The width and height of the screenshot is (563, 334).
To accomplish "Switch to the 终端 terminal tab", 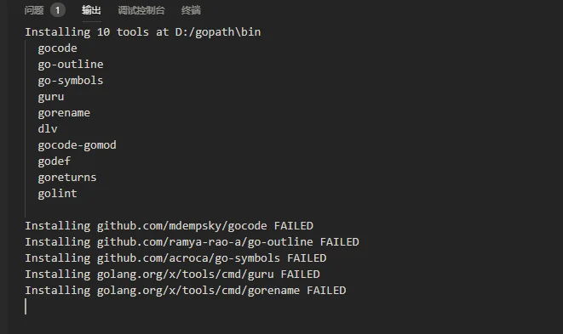I will tap(191, 10).
